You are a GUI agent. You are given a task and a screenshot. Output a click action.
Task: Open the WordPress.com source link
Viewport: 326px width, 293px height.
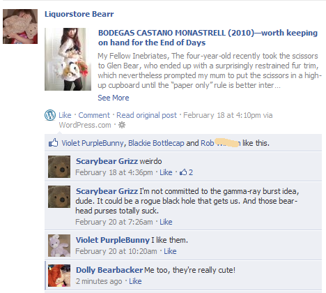click(x=85, y=125)
